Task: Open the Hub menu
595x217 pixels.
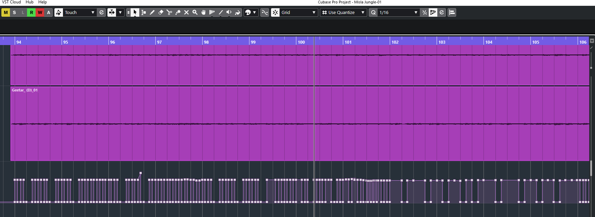Action: (29, 2)
